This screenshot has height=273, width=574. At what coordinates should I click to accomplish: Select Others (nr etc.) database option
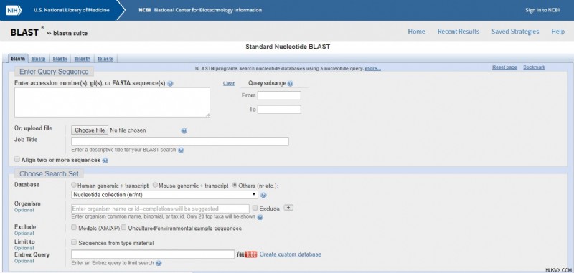235,185
